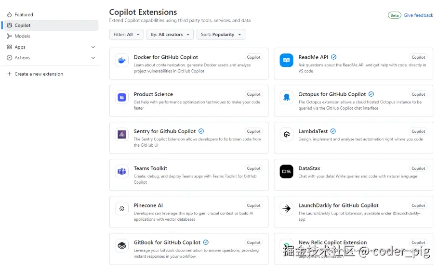
Task: Open DataStax extension title
Action: point(309,168)
